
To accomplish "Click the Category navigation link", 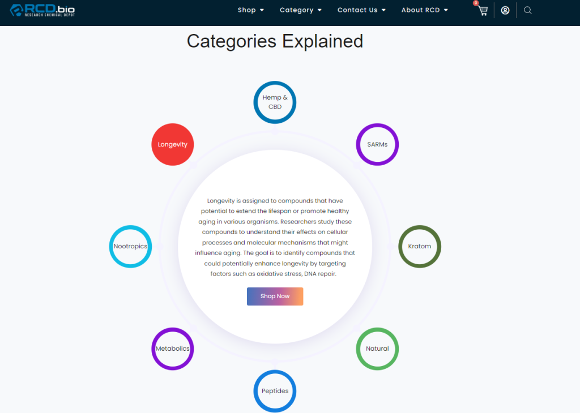I will pyautogui.click(x=296, y=10).
